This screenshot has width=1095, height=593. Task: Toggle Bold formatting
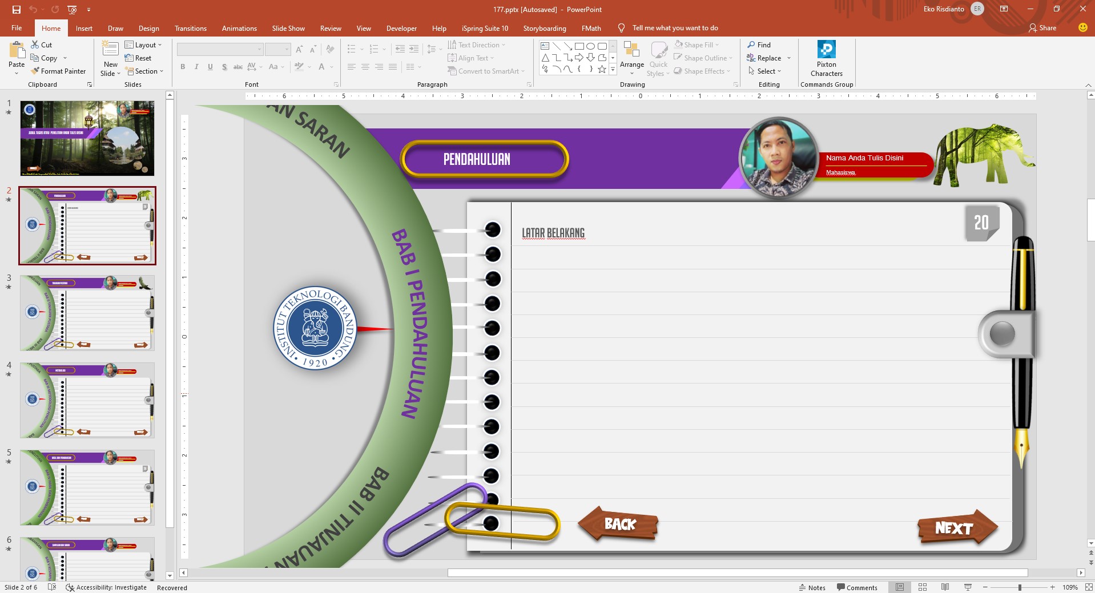[183, 67]
